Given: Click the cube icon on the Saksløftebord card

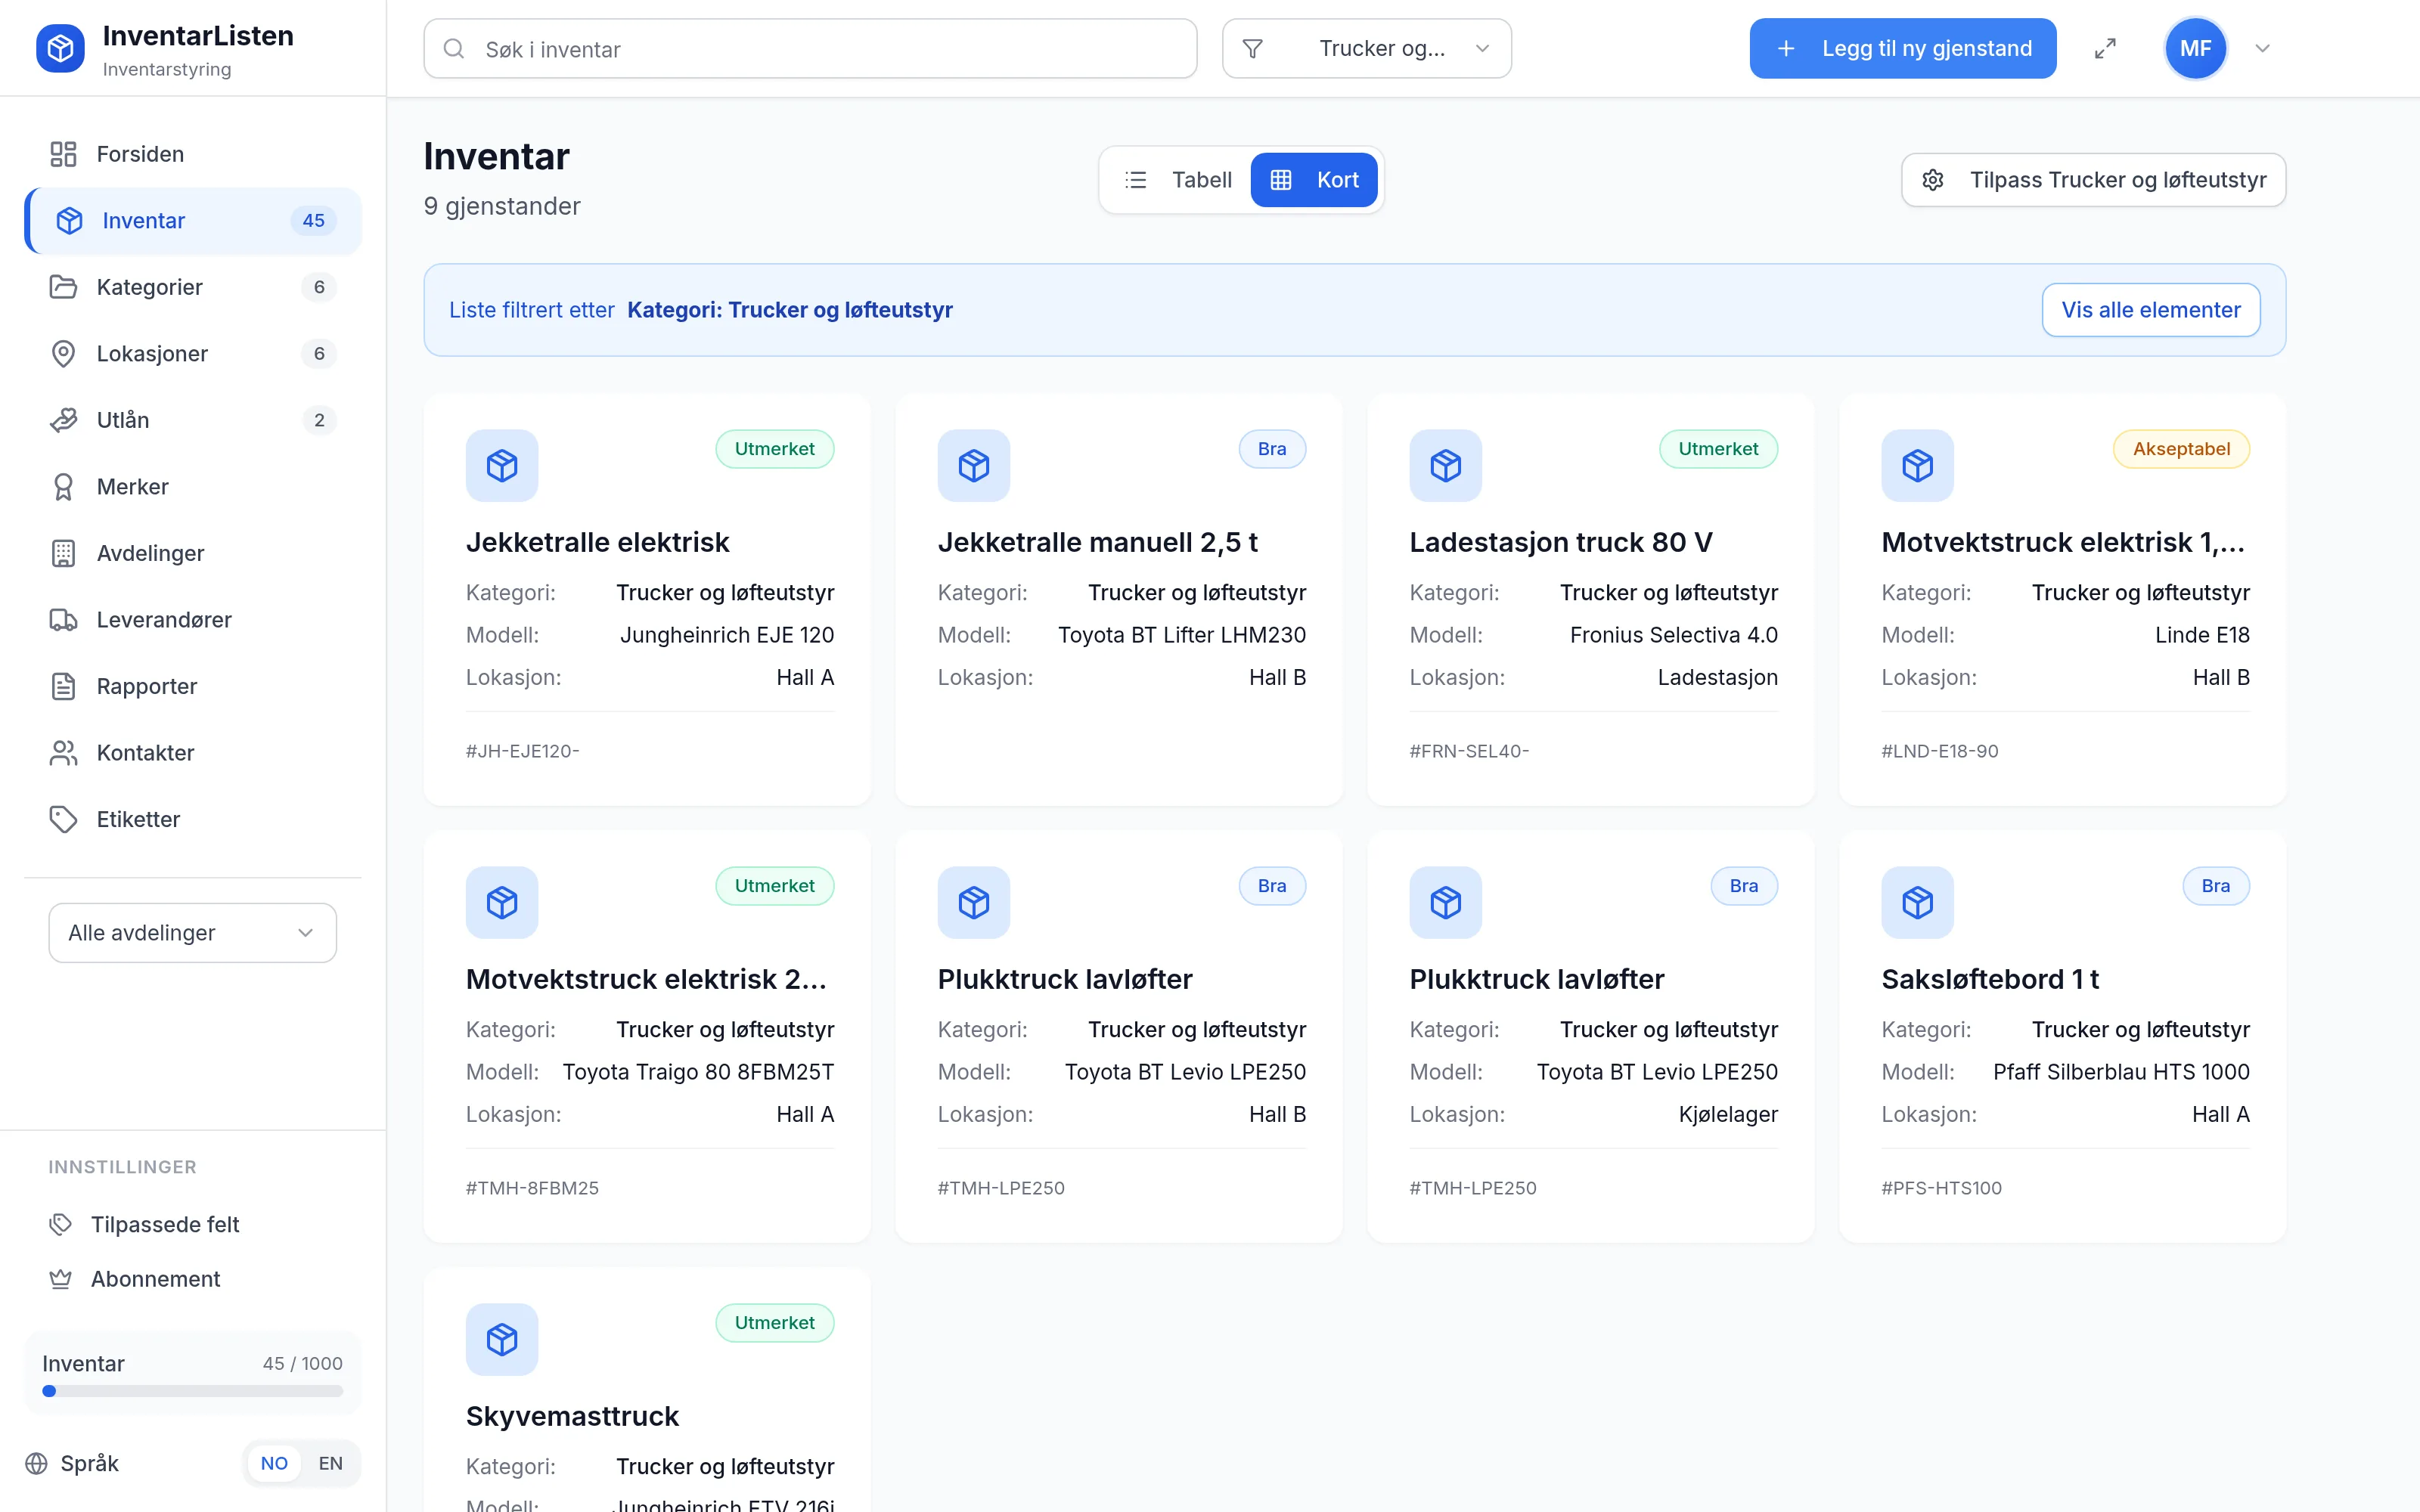Looking at the screenshot, I should tap(1917, 902).
